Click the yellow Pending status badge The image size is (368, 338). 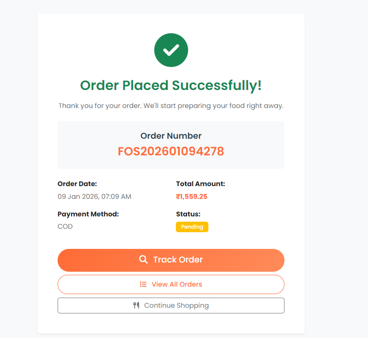pyautogui.click(x=192, y=227)
